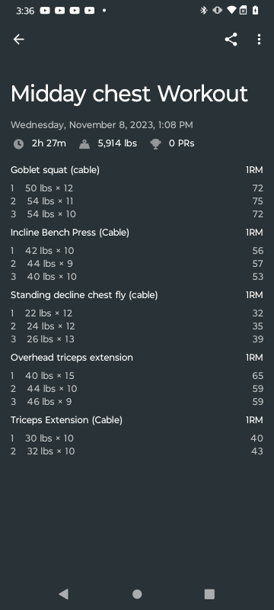Tap the Android home circle button
274x610 pixels.
[x=137, y=594]
